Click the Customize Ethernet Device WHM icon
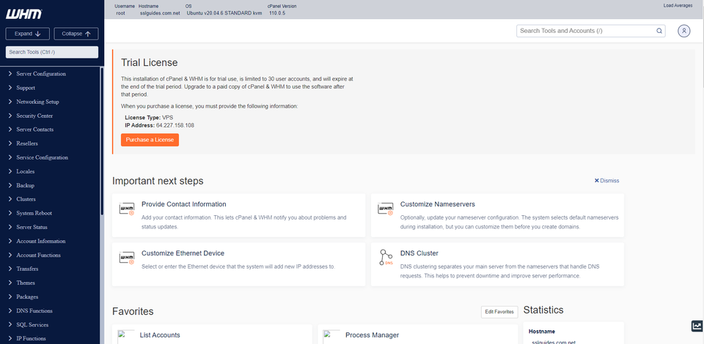This screenshot has height=344, width=704. (x=126, y=258)
